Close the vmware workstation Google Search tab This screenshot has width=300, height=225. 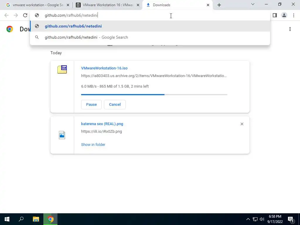68,5
